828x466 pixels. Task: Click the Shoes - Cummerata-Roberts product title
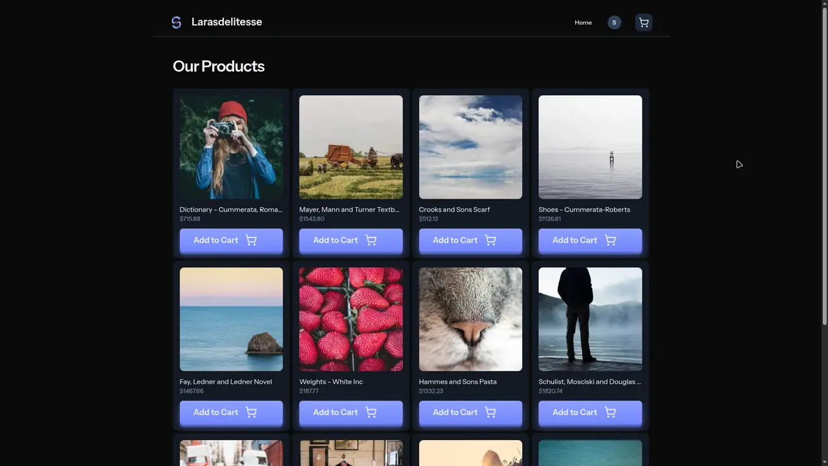(584, 210)
